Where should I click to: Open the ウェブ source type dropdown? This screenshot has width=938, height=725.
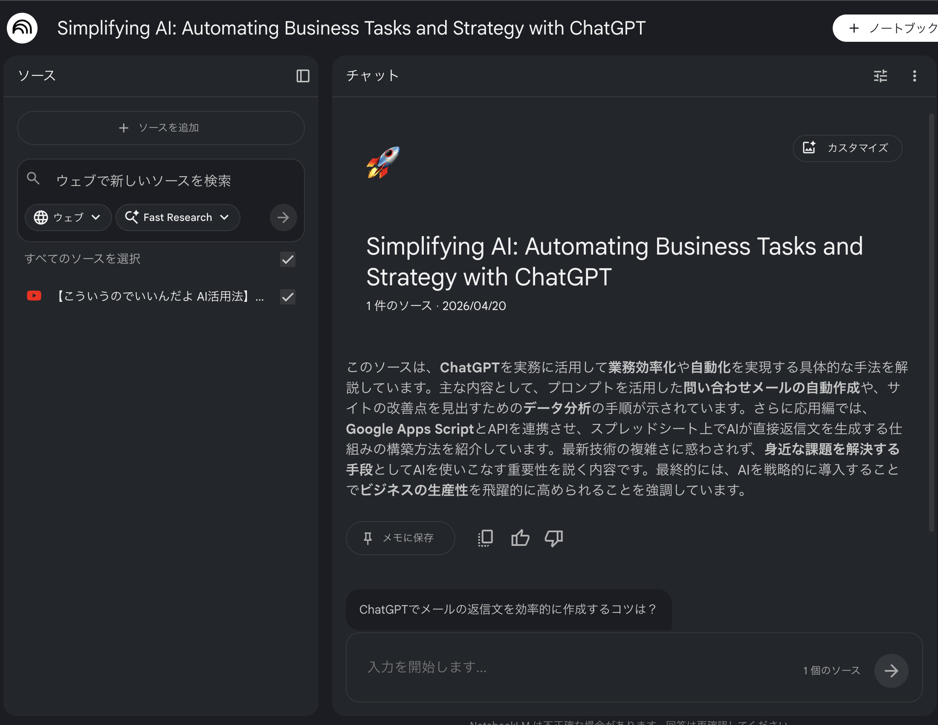coord(68,217)
